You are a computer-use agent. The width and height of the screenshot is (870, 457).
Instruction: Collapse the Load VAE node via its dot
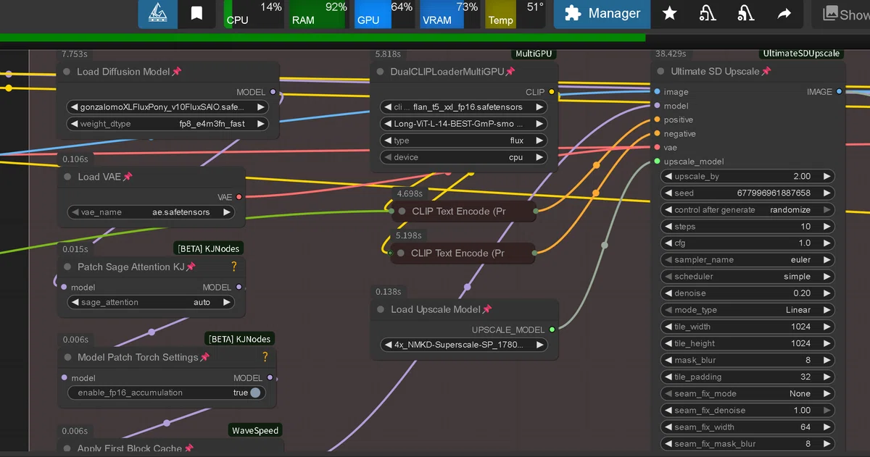tap(67, 177)
